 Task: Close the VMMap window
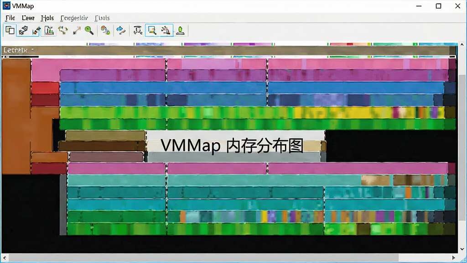[458, 6]
